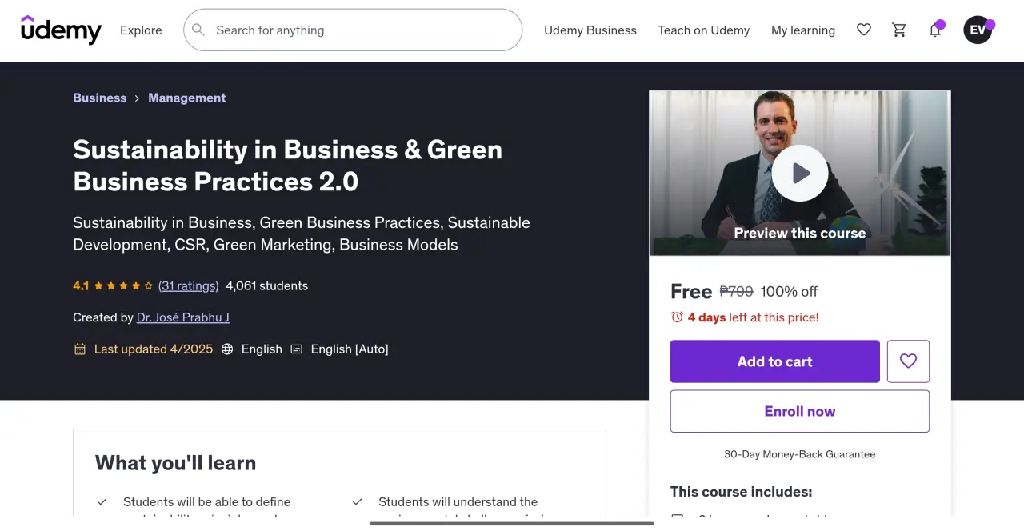1024x531 pixels.
Task: Add course to wishlist heart button
Action: (908, 361)
